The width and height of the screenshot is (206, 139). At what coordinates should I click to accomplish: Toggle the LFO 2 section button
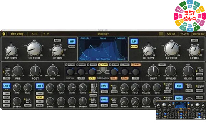click(x=40, y=86)
